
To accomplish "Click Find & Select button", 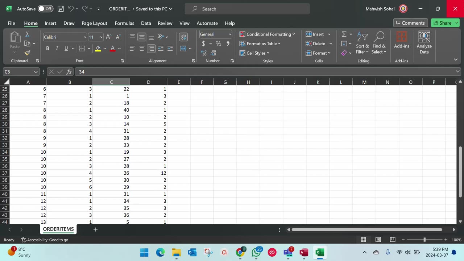I will click(379, 43).
